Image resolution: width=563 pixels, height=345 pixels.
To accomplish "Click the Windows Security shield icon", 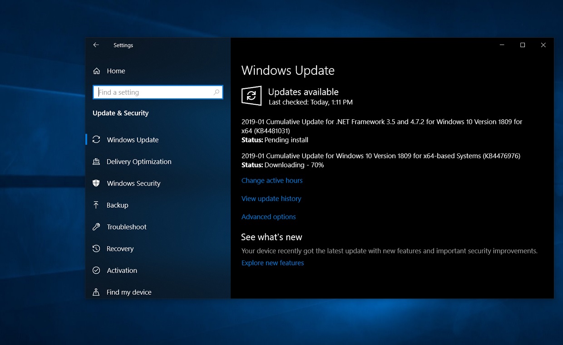I will pyautogui.click(x=96, y=183).
